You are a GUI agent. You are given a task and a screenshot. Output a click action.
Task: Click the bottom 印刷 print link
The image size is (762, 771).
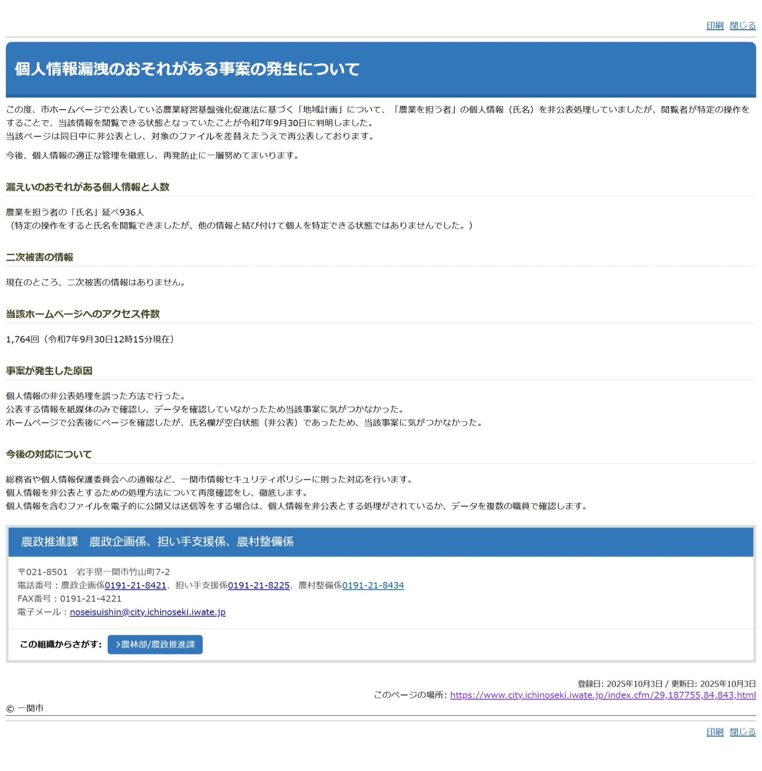pyautogui.click(x=714, y=732)
